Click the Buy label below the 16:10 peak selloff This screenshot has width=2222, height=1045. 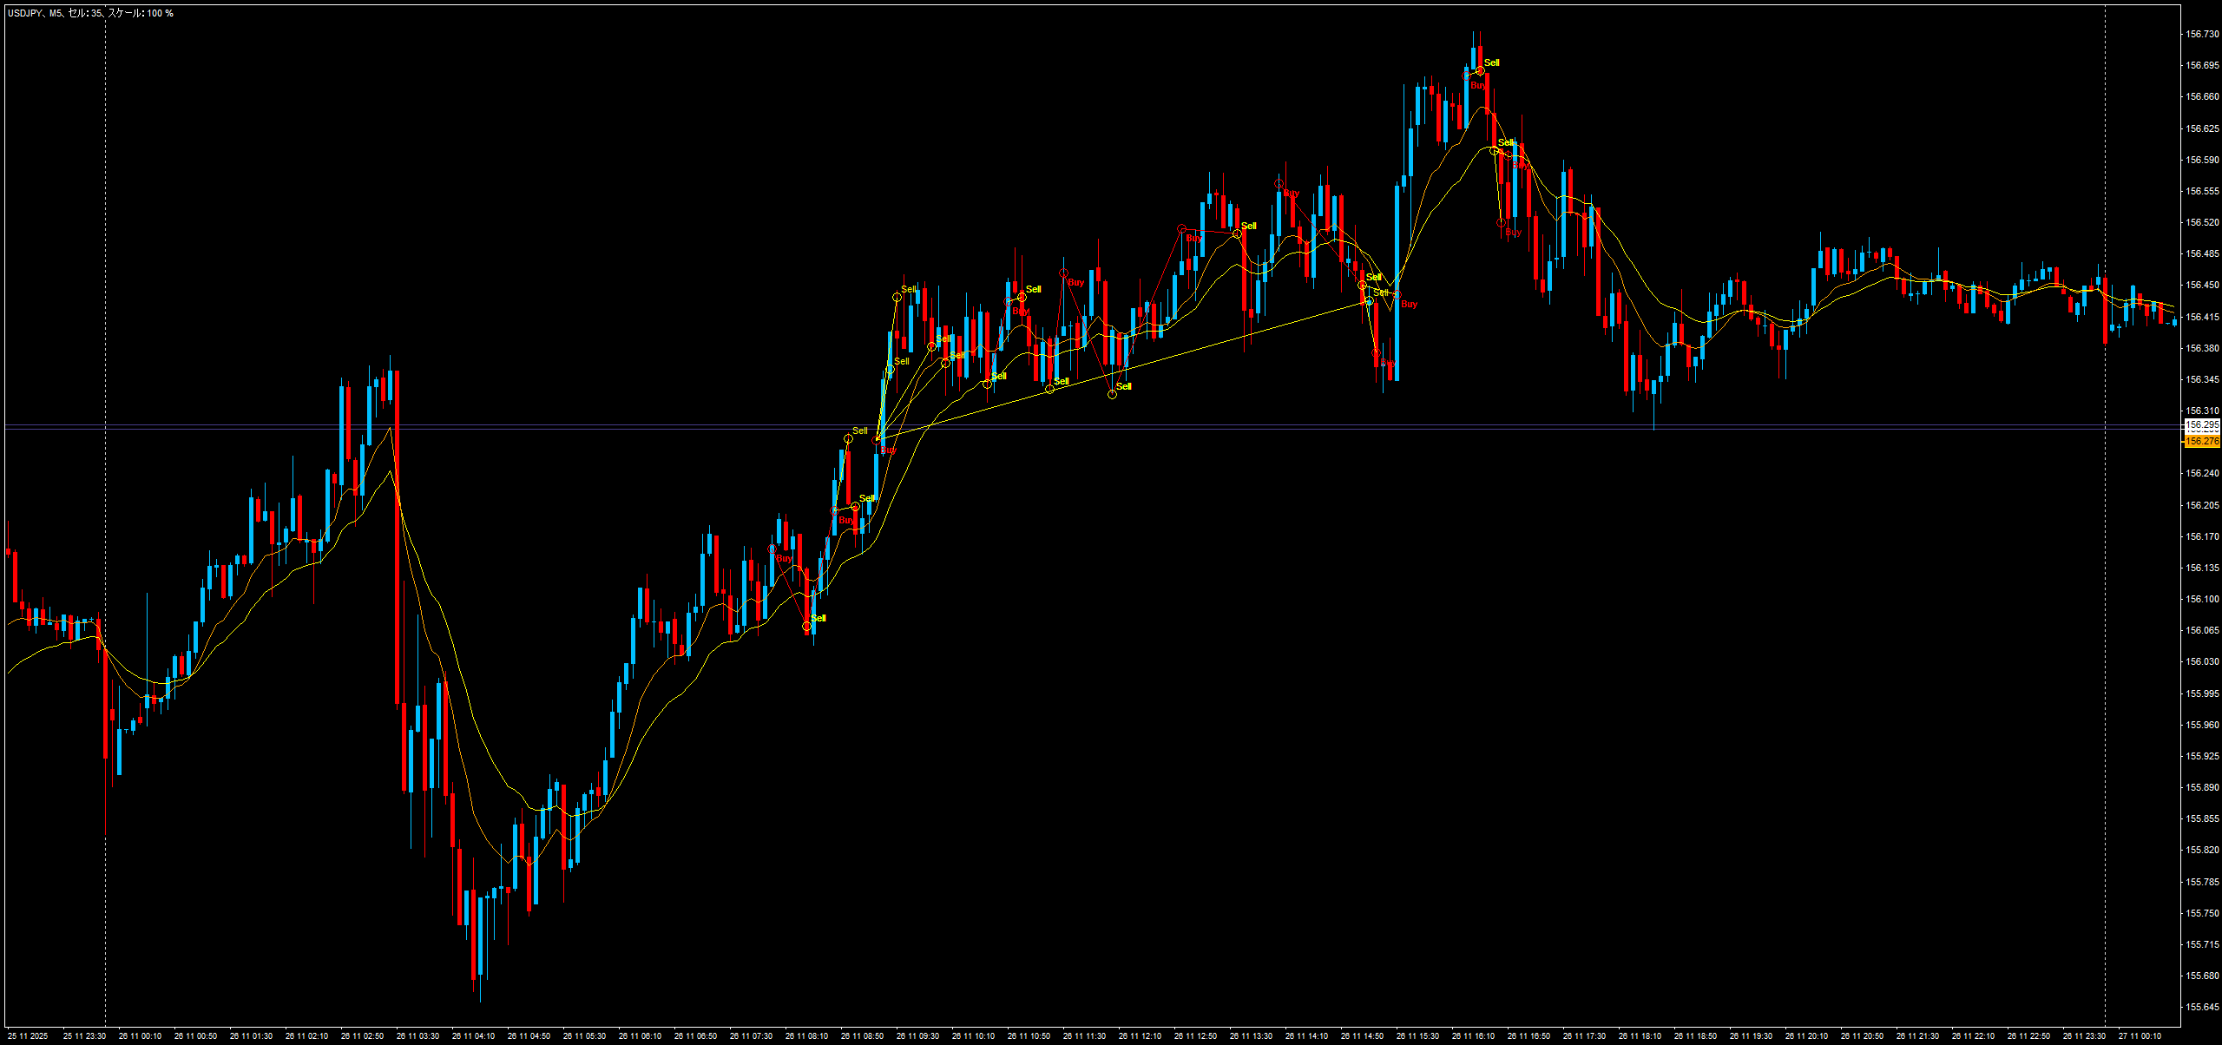click(x=1513, y=233)
